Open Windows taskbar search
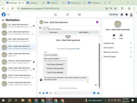This screenshot has height=103, width=137. click(x=10, y=100)
